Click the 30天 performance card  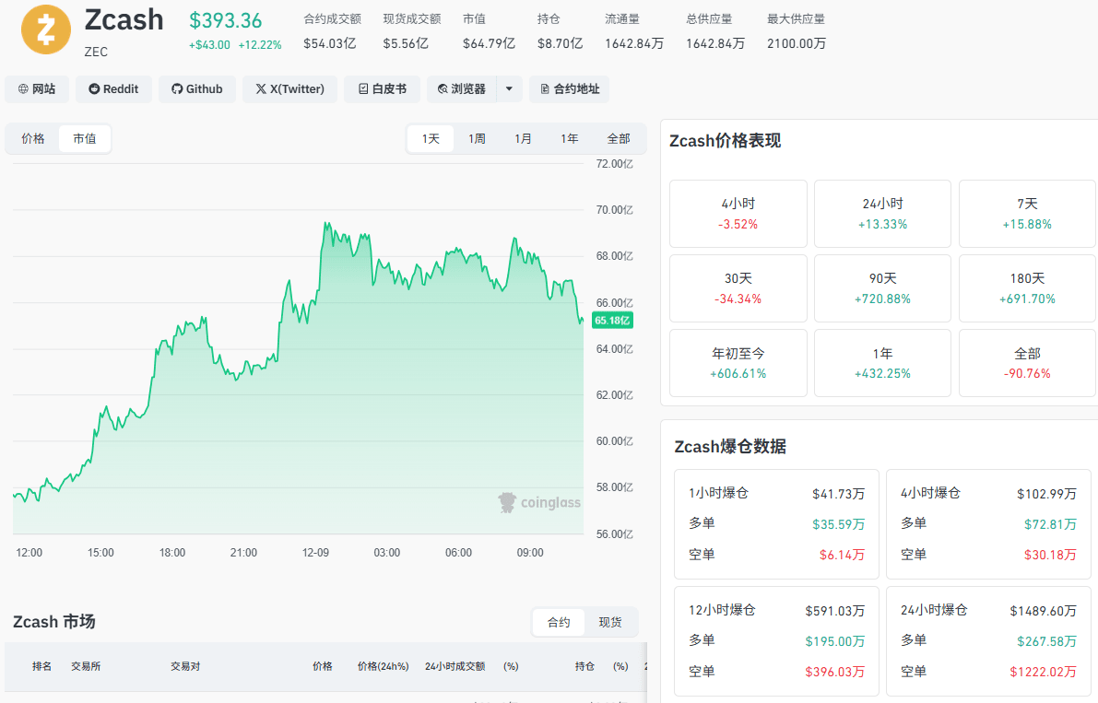[738, 288]
